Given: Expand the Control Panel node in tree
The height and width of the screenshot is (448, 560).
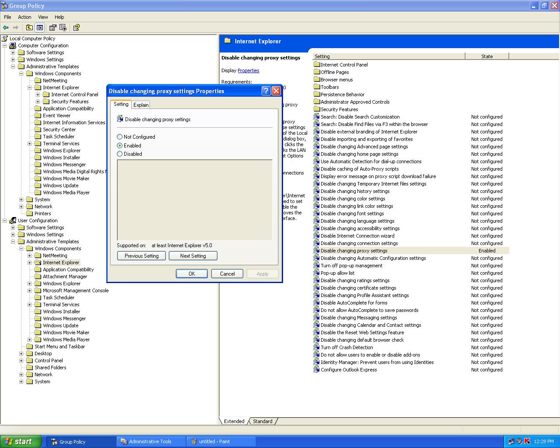Looking at the screenshot, I should (21, 360).
